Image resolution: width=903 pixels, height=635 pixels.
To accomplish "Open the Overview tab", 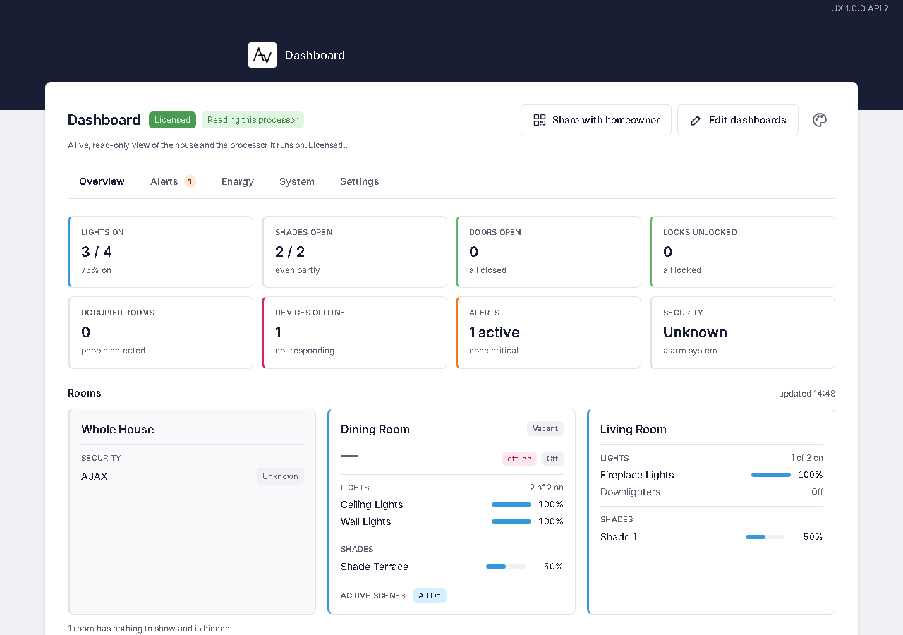I will click(x=102, y=181).
